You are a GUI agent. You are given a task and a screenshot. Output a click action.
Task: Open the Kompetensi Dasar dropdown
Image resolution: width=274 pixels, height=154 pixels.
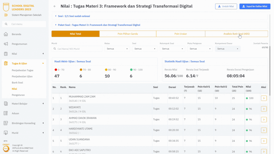pos(227,49)
